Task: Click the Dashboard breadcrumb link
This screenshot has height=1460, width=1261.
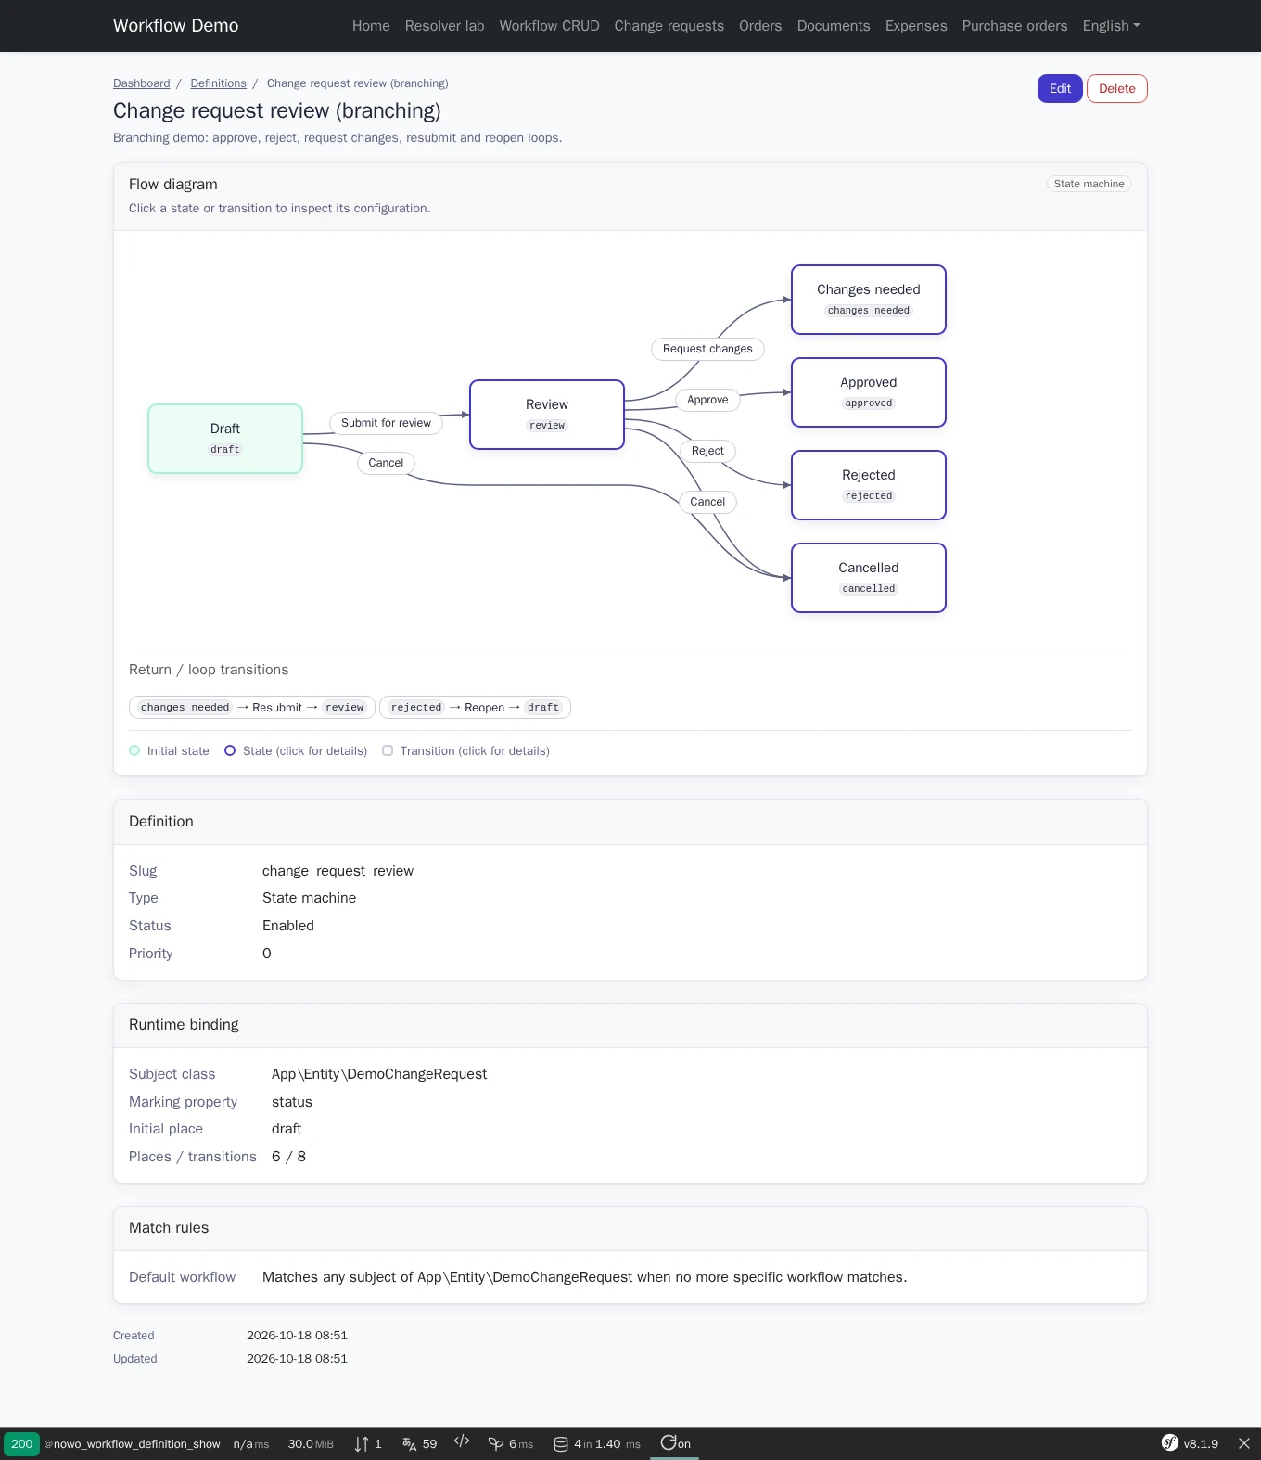Action: 142,83
